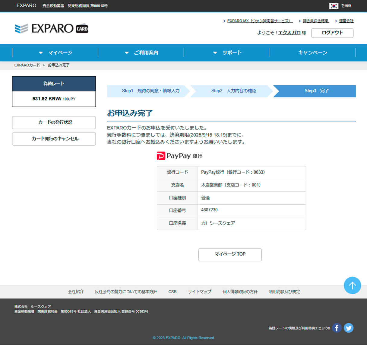Open the キャンペーン menu item
This screenshot has height=345, width=367.
click(313, 53)
